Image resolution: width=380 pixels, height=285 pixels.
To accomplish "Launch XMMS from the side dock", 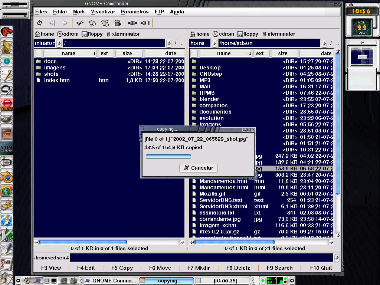I will tap(7, 148).
